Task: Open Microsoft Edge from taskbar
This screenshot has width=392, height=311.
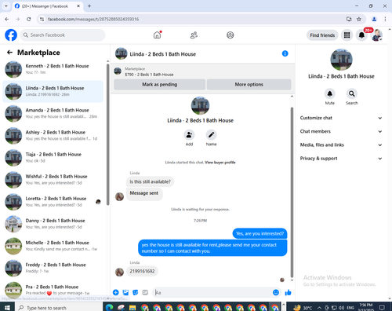Action: tap(109, 308)
